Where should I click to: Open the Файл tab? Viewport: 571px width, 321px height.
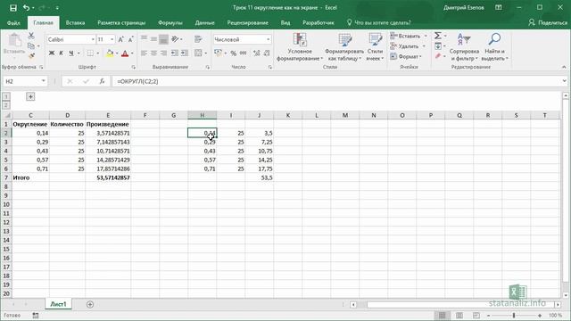click(13, 22)
